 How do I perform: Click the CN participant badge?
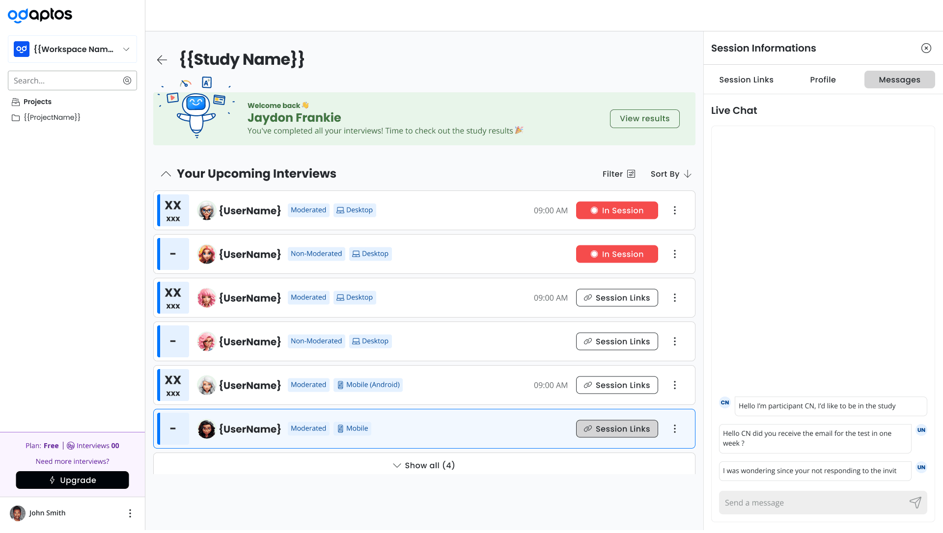pyautogui.click(x=725, y=403)
